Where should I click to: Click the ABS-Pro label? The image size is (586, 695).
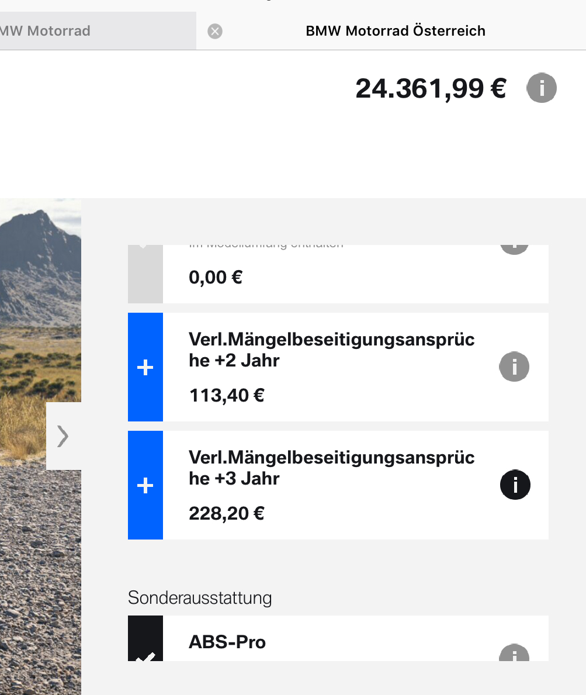[227, 642]
